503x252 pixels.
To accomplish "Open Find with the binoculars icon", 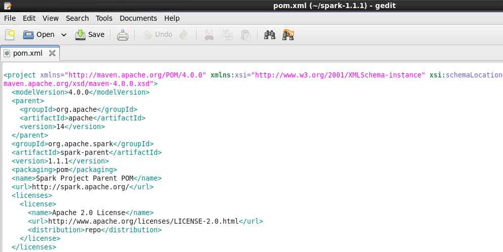I will click(x=269, y=34).
